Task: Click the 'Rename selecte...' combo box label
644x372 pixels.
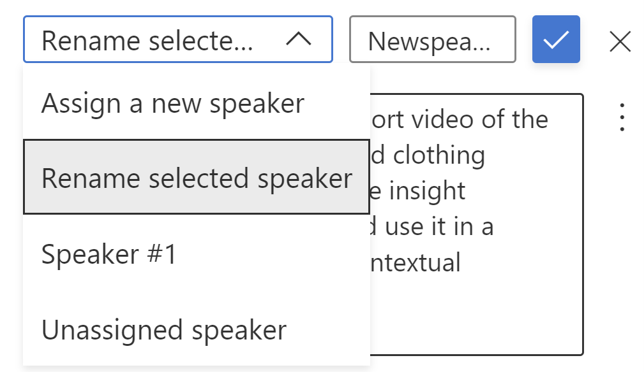Action: [x=147, y=41]
